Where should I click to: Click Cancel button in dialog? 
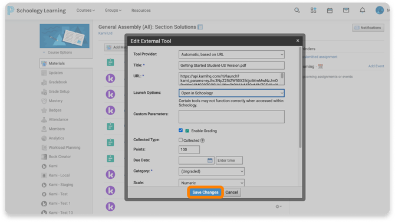click(x=232, y=192)
